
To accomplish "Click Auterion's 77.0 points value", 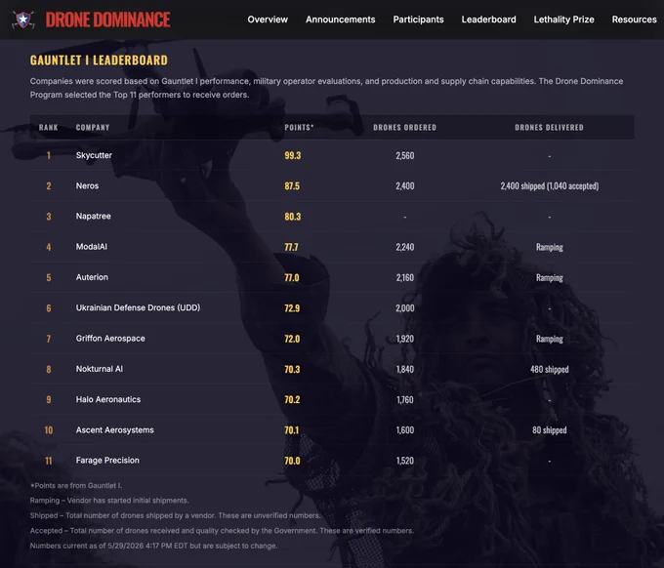I will [x=292, y=277].
